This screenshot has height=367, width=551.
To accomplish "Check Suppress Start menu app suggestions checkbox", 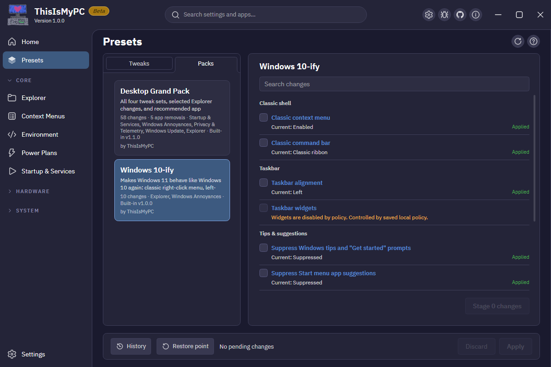I will coord(264,273).
